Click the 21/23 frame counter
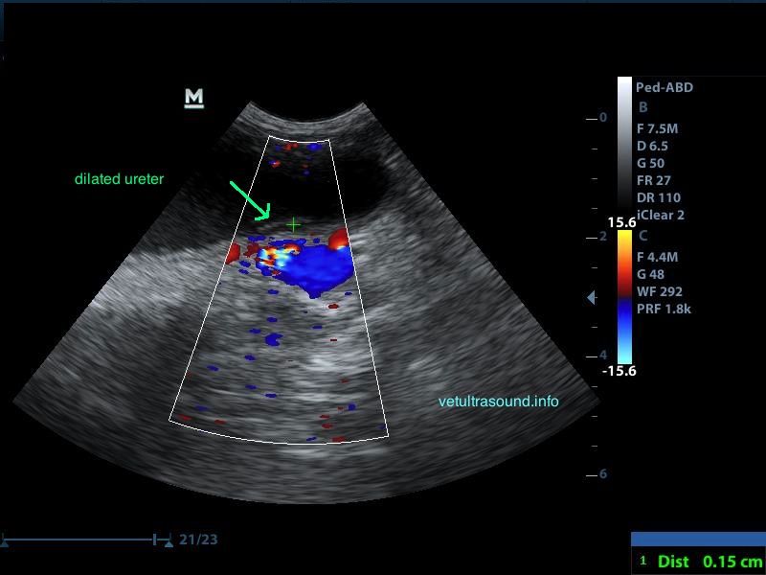Screen dimensions: 766x575 click(x=198, y=540)
